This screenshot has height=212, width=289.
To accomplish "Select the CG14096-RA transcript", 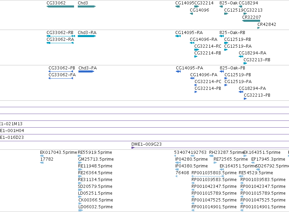I will pos(192,43).
